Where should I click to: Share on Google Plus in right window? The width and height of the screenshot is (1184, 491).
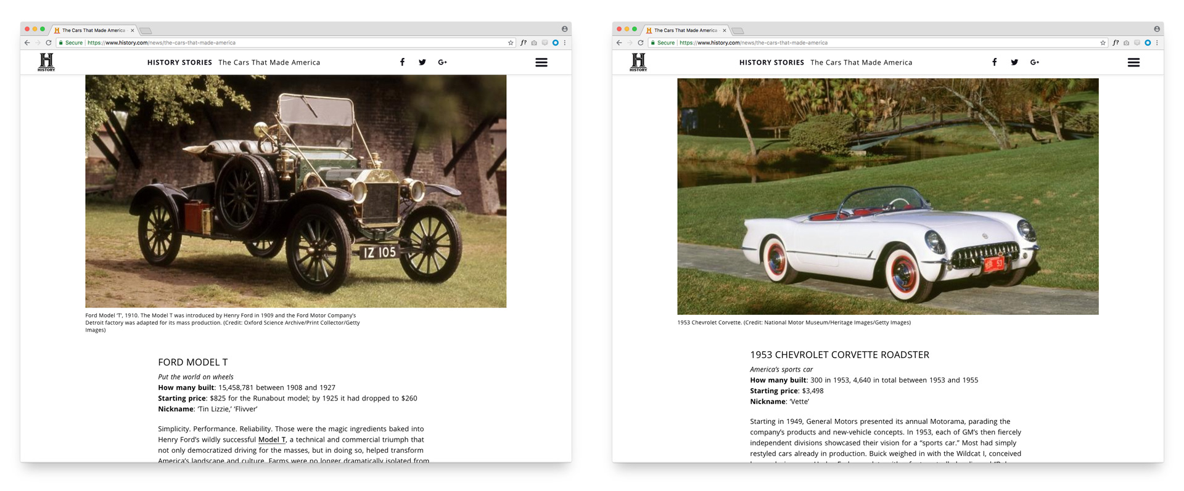click(x=1034, y=62)
